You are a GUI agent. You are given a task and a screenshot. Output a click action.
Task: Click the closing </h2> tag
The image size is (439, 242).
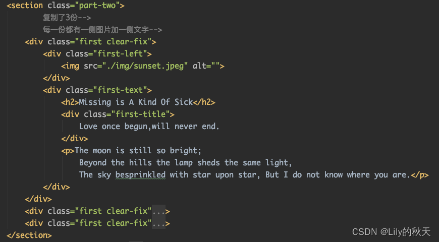point(204,102)
